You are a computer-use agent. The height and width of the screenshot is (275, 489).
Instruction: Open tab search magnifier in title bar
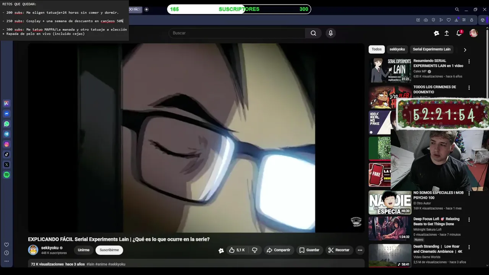[457, 10]
